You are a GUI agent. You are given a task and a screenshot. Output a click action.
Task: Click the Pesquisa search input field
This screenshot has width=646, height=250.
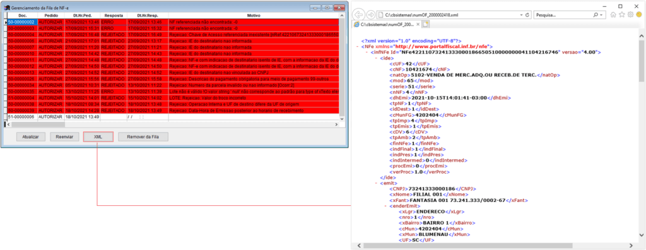pyautogui.click(x=562, y=15)
